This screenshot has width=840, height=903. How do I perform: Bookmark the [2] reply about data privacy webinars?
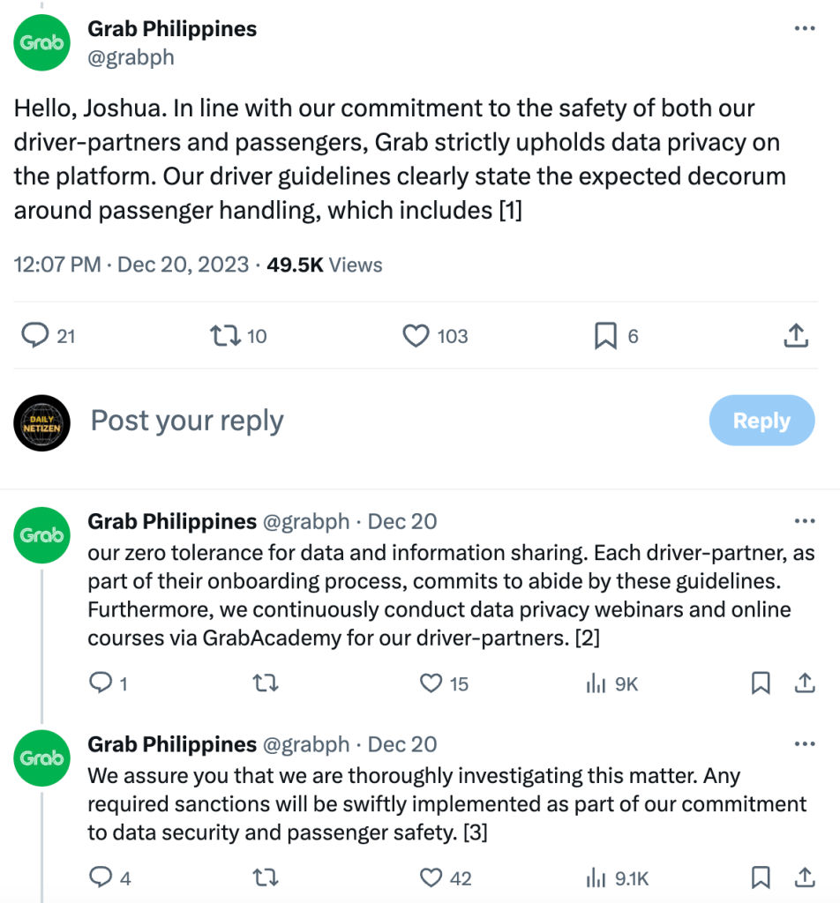(761, 683)
